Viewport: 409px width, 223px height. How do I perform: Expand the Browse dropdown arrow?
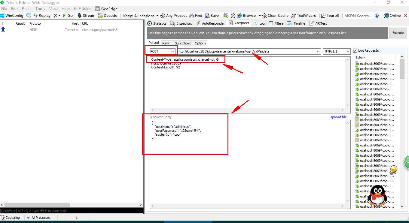coord(259,16)
